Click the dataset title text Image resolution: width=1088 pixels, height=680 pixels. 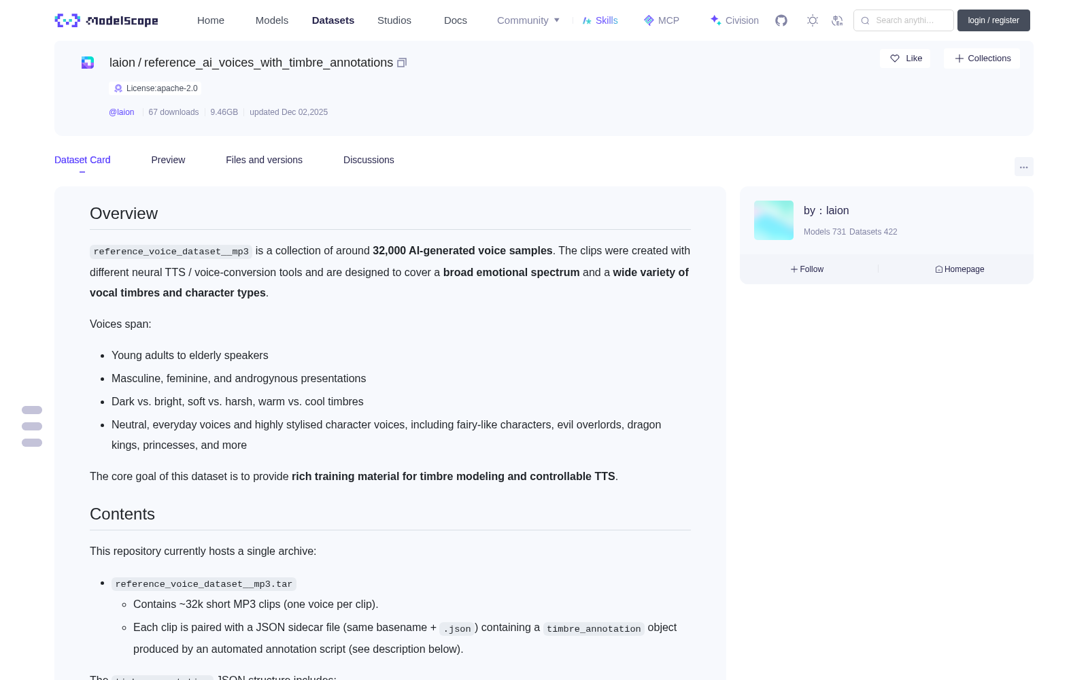(251, 63)
